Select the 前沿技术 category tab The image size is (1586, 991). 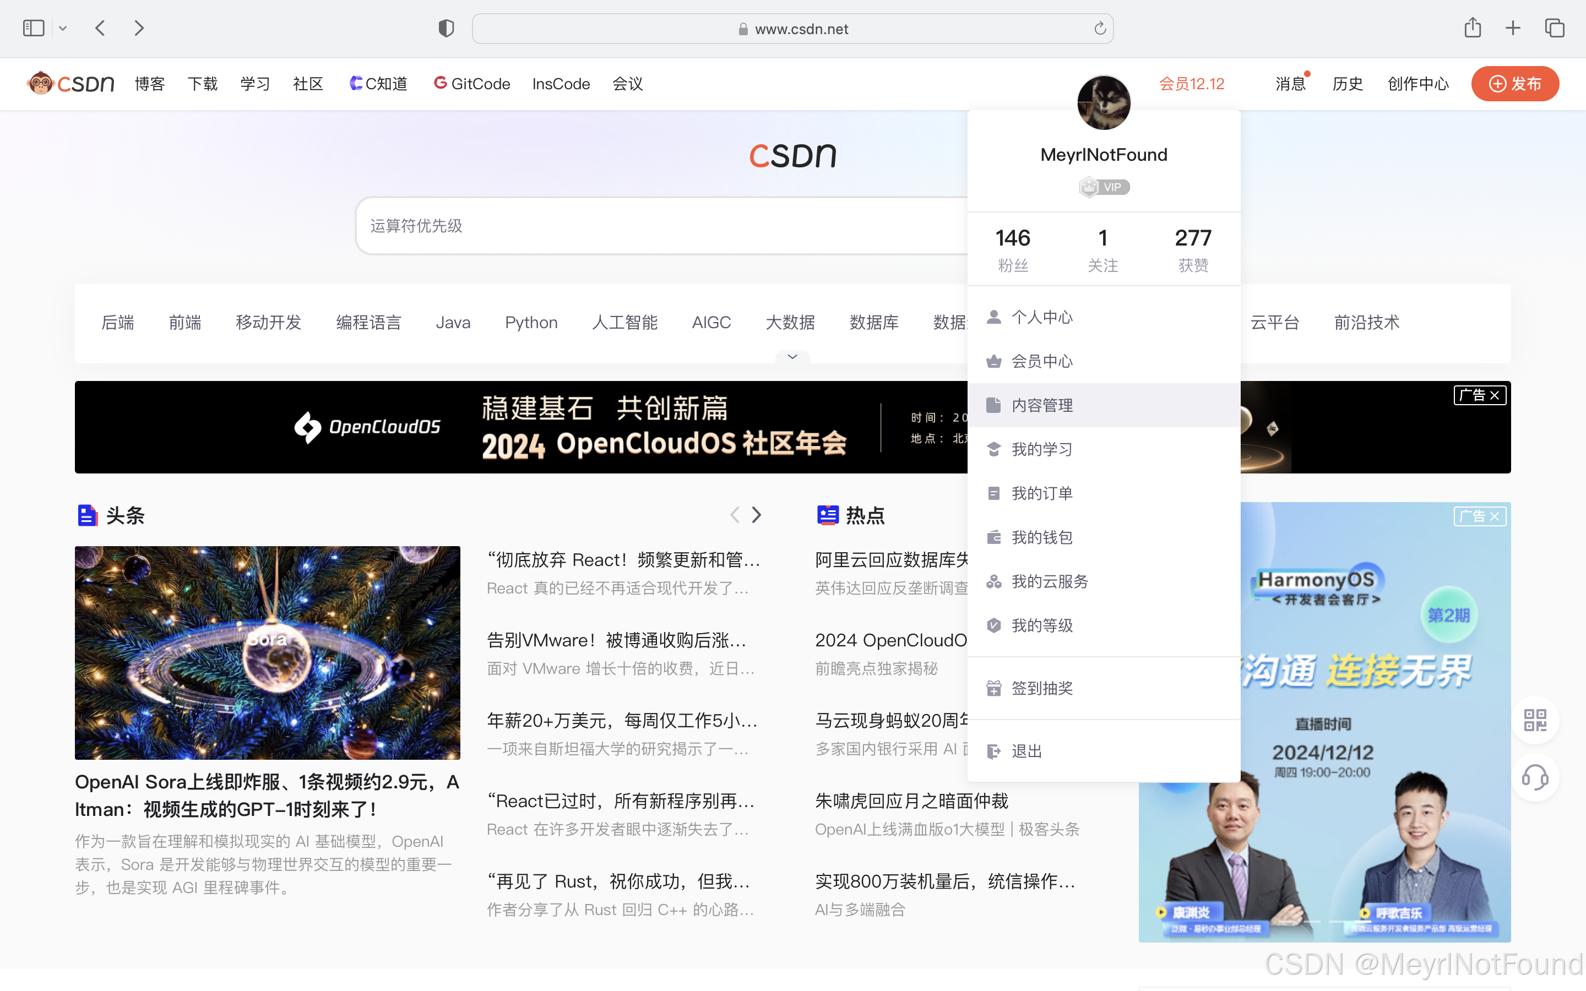[x=1366, y=323]
